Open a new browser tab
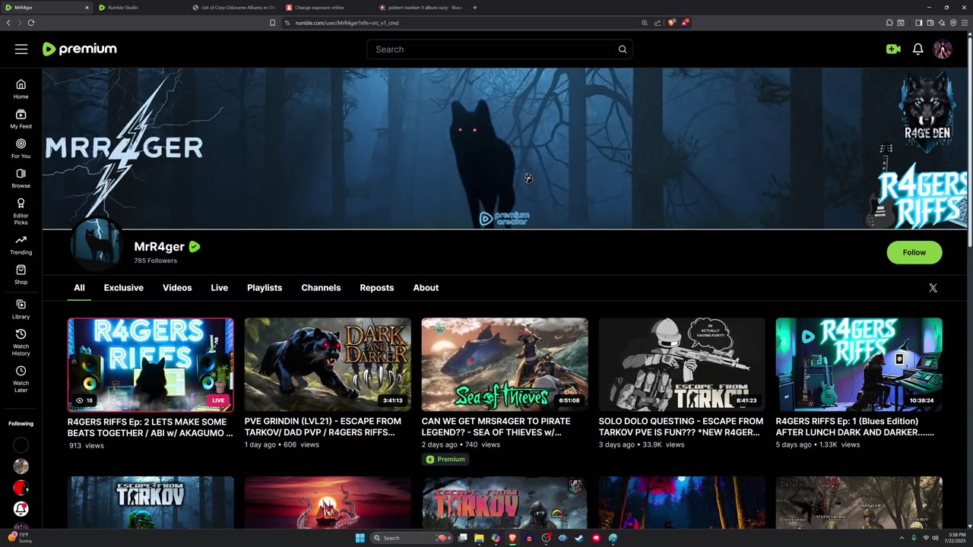The width and height of the screenshot is (973, 547). (x=475, y=8)
